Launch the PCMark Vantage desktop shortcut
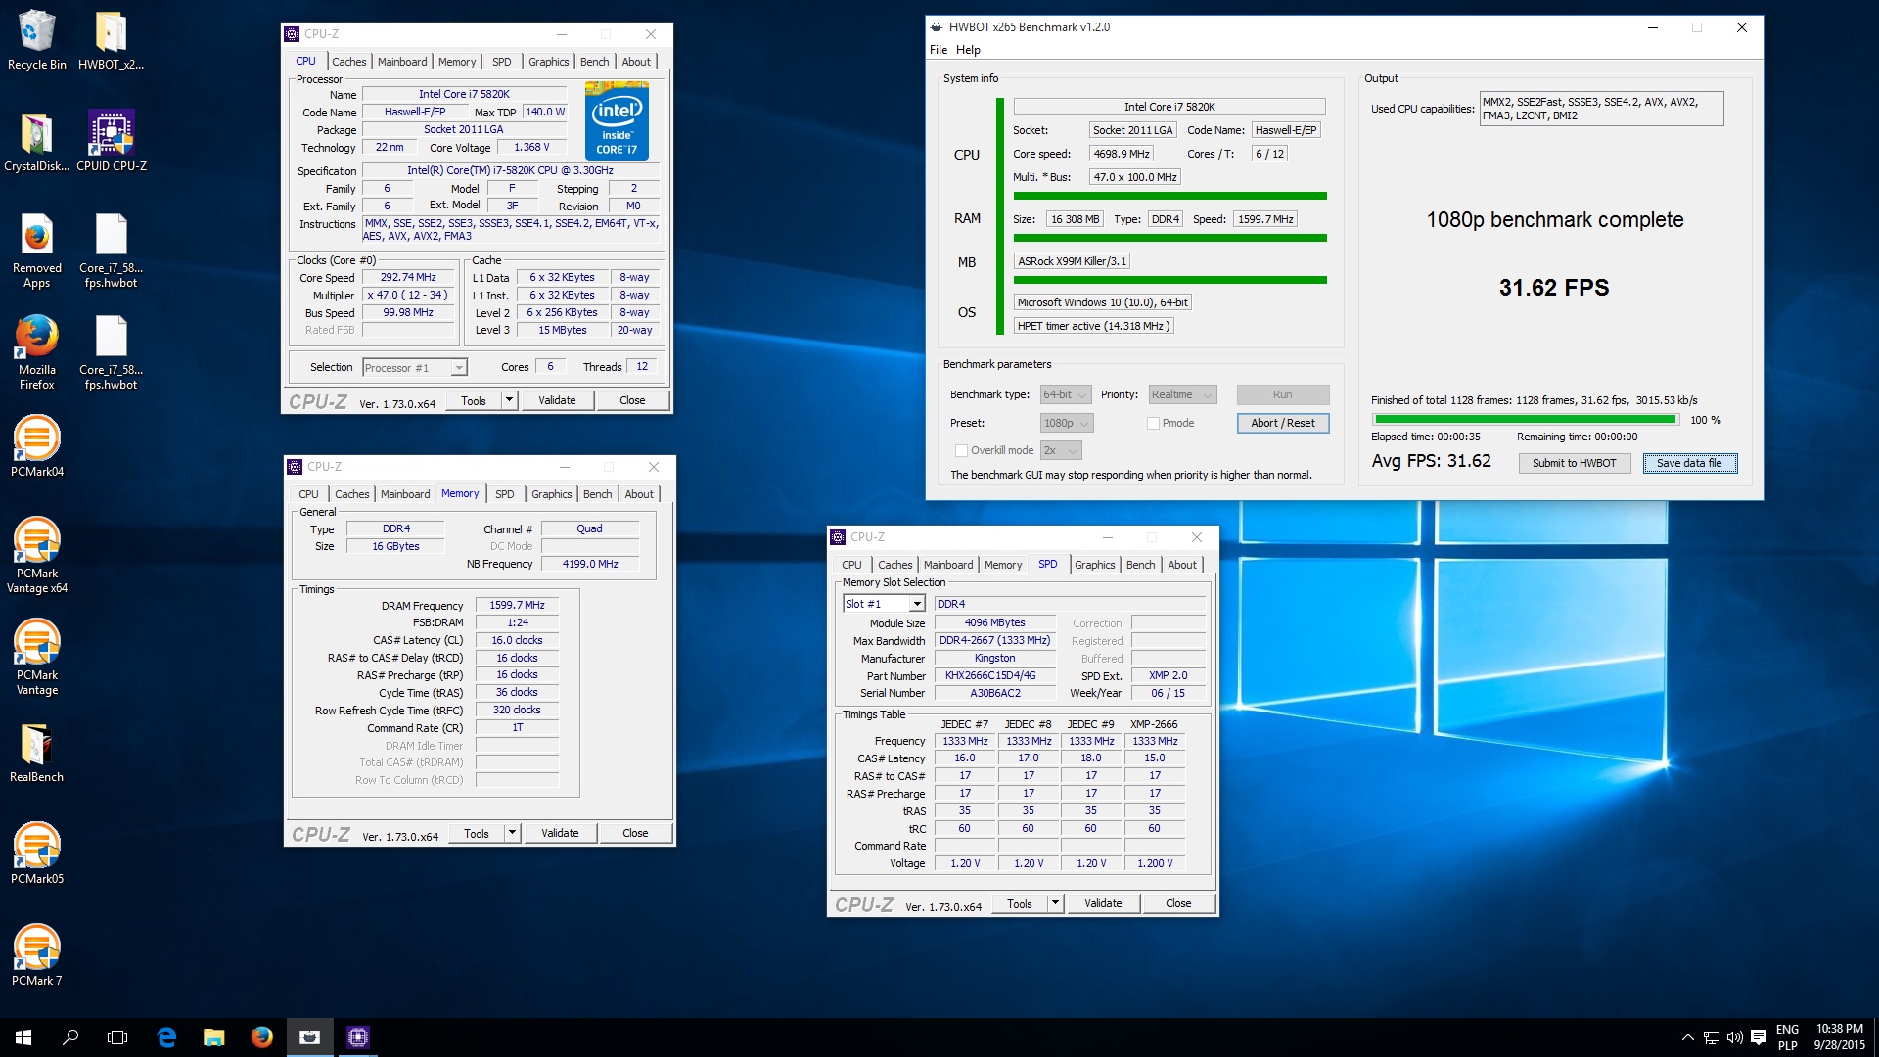This screenshot has height=1057, width=1879. pos(37,659)
